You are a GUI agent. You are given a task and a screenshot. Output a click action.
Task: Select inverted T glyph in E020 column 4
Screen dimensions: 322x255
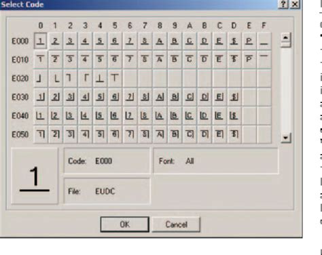[100, 78]
